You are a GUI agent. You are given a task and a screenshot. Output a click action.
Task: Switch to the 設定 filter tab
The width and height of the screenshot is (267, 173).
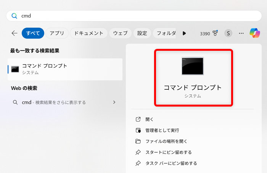click(142, 33)
